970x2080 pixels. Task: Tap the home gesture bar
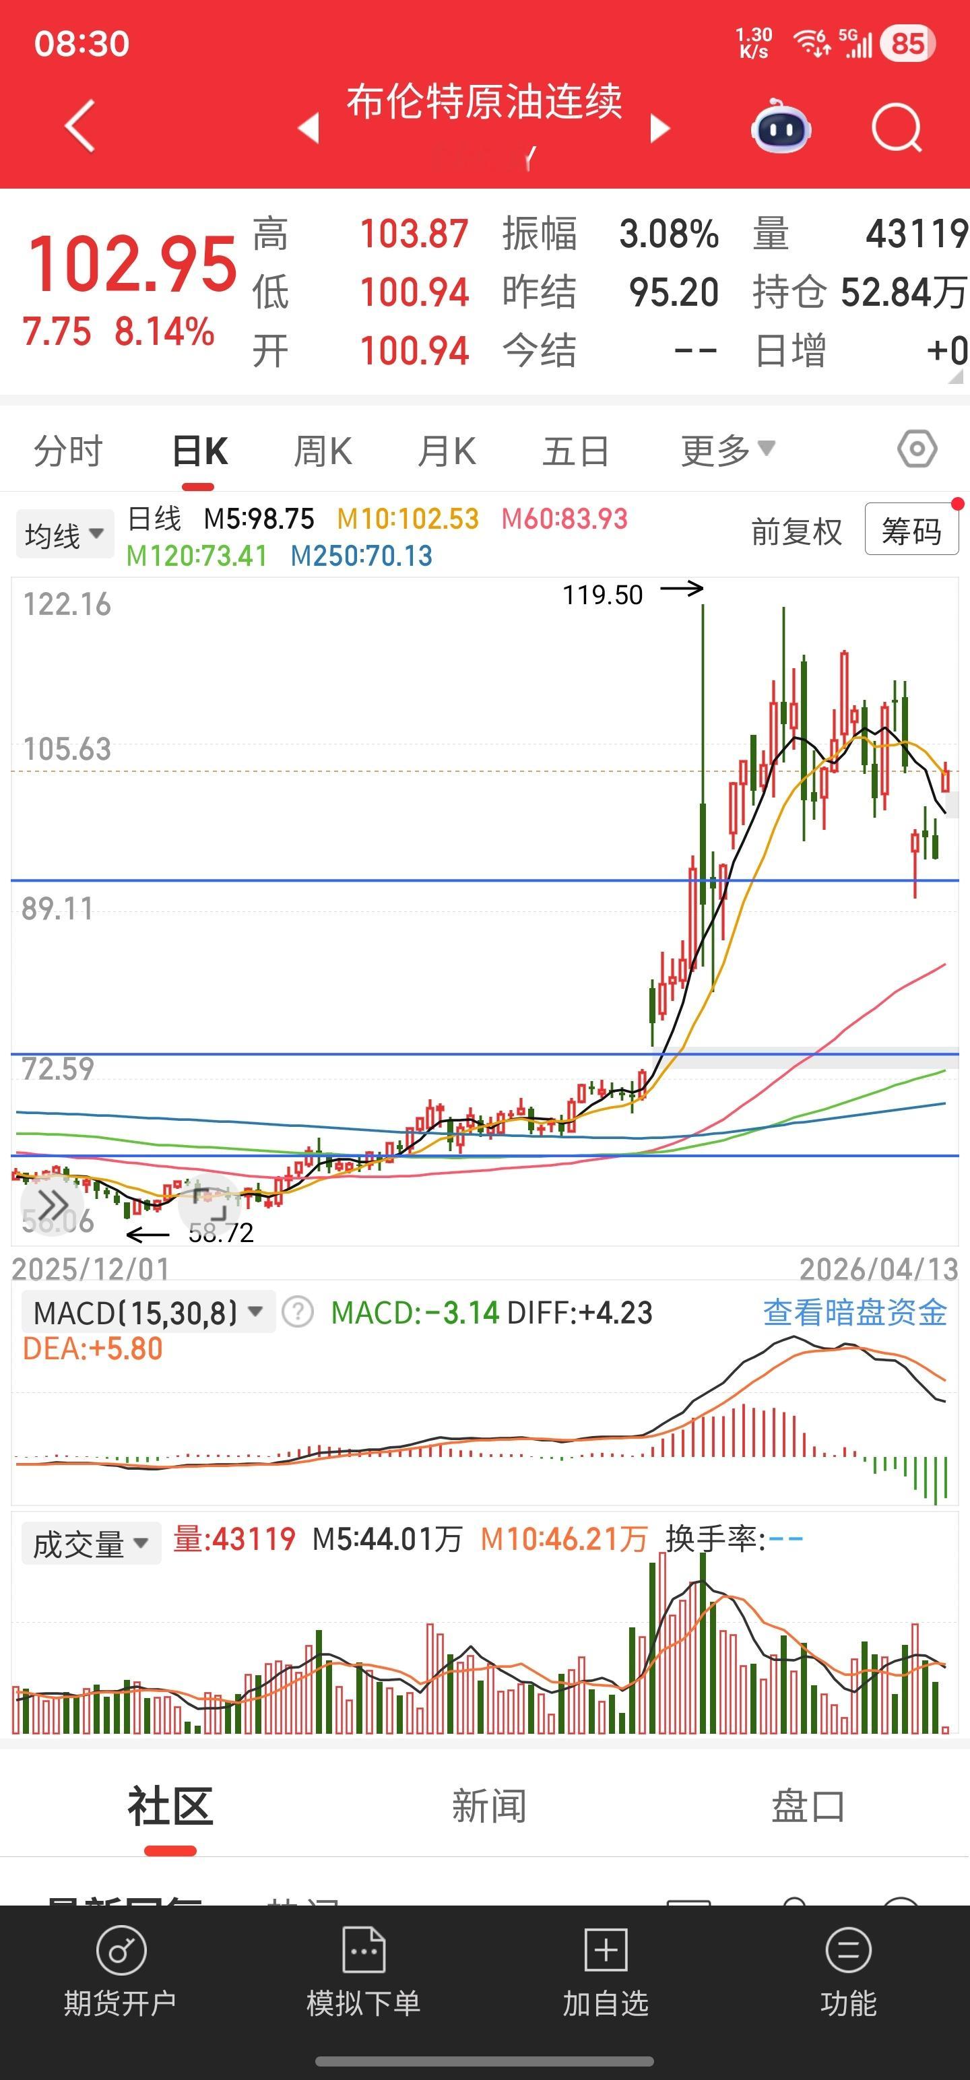pyautogui.click(x=484, y=2061)
